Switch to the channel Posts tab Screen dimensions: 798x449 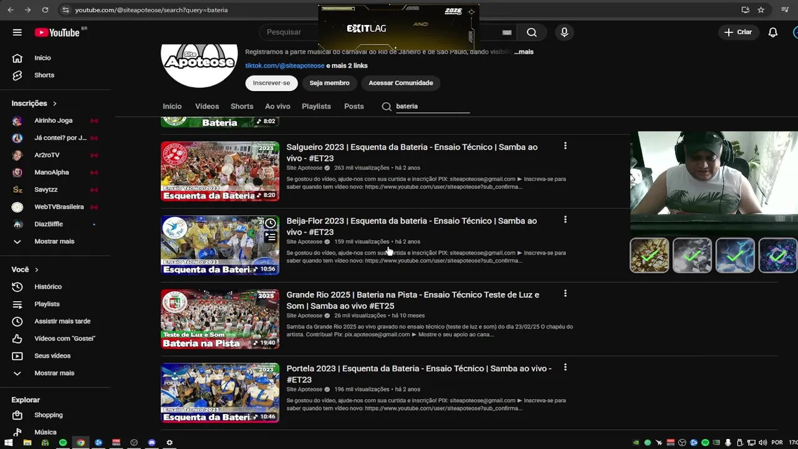click(x=354, y=107)
